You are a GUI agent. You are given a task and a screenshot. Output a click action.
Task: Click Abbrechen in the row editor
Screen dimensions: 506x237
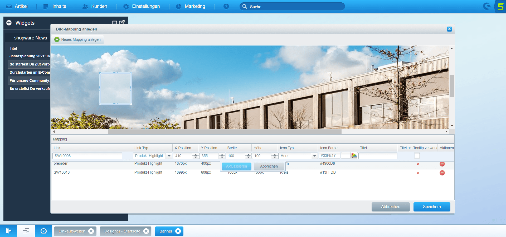[269, 166]
